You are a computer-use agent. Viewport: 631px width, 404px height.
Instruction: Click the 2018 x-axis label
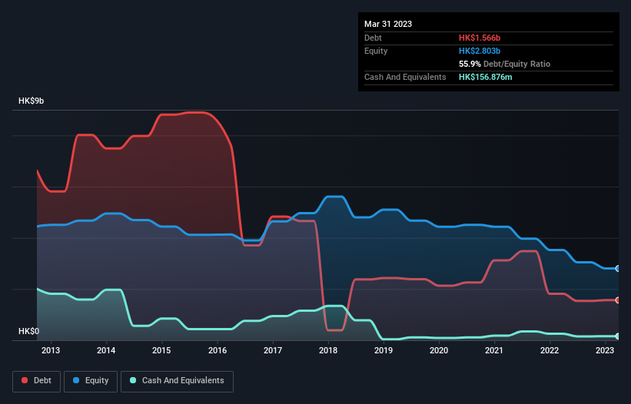point(328,350)
